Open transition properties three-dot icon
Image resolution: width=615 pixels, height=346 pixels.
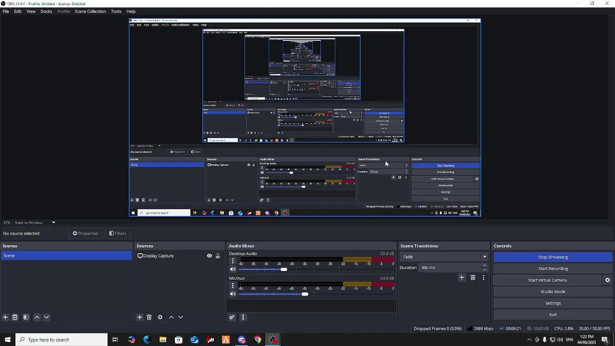[483, 278]
